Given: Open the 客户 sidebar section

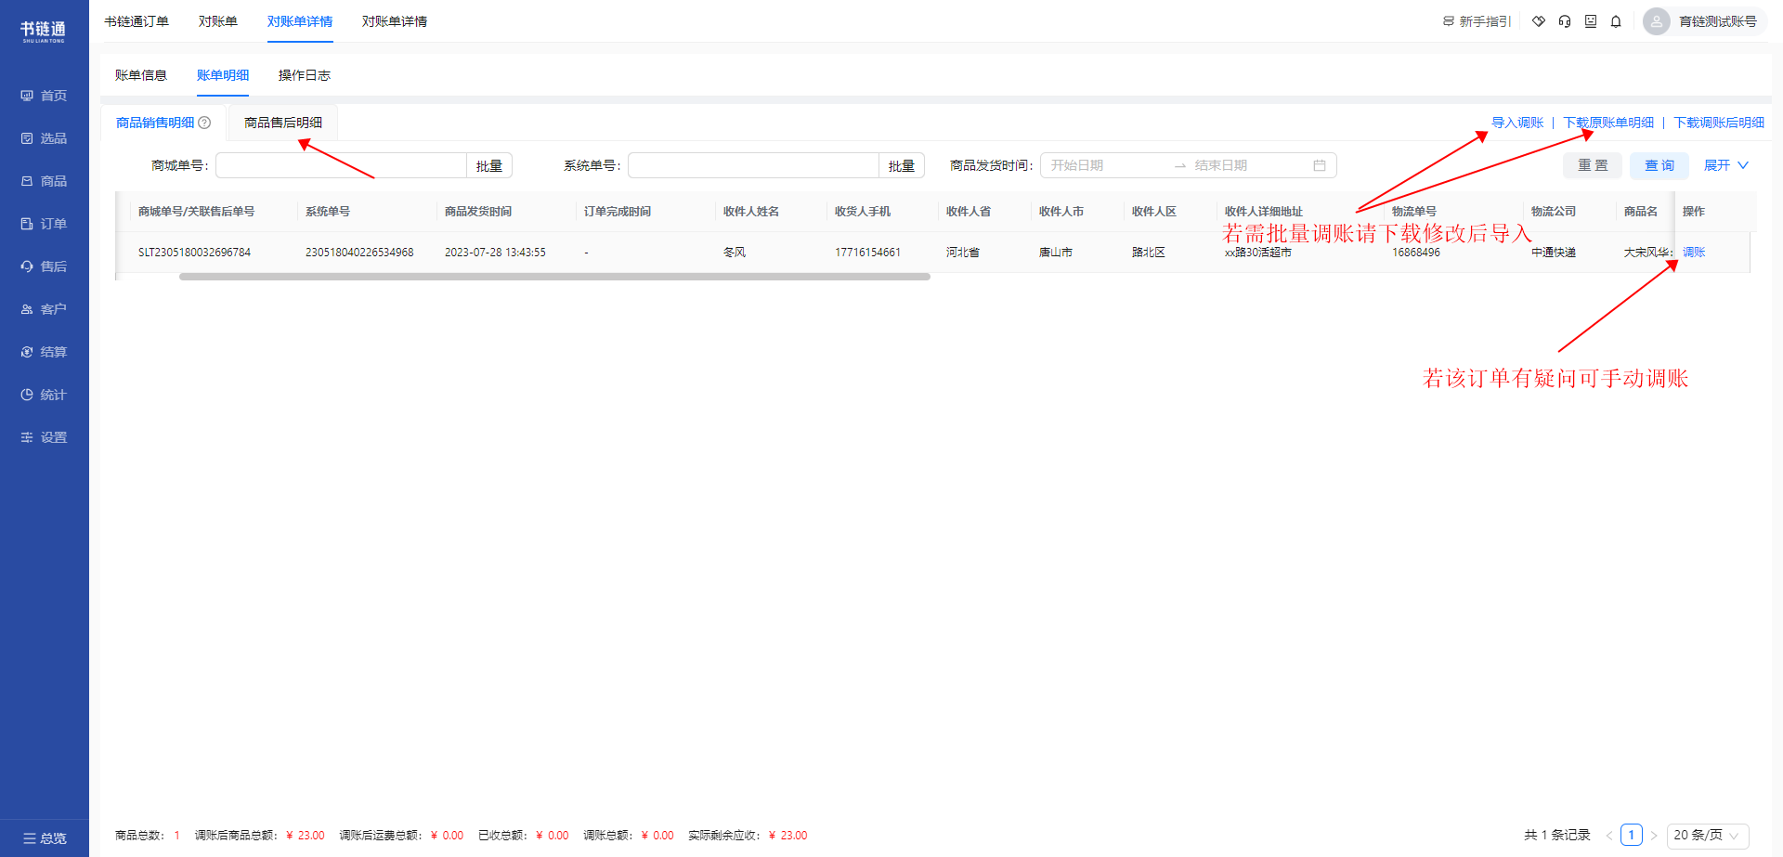Looking at the screenshot, I should tap(44, 309).
